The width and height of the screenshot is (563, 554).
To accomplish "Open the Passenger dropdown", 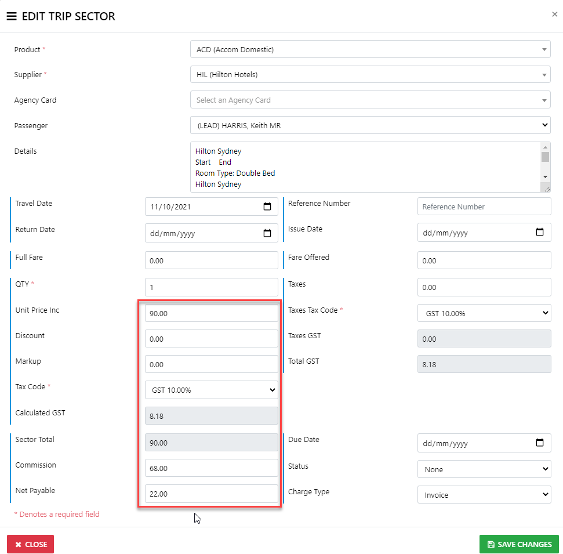I will pyautogui.click(x=370, y=125).
